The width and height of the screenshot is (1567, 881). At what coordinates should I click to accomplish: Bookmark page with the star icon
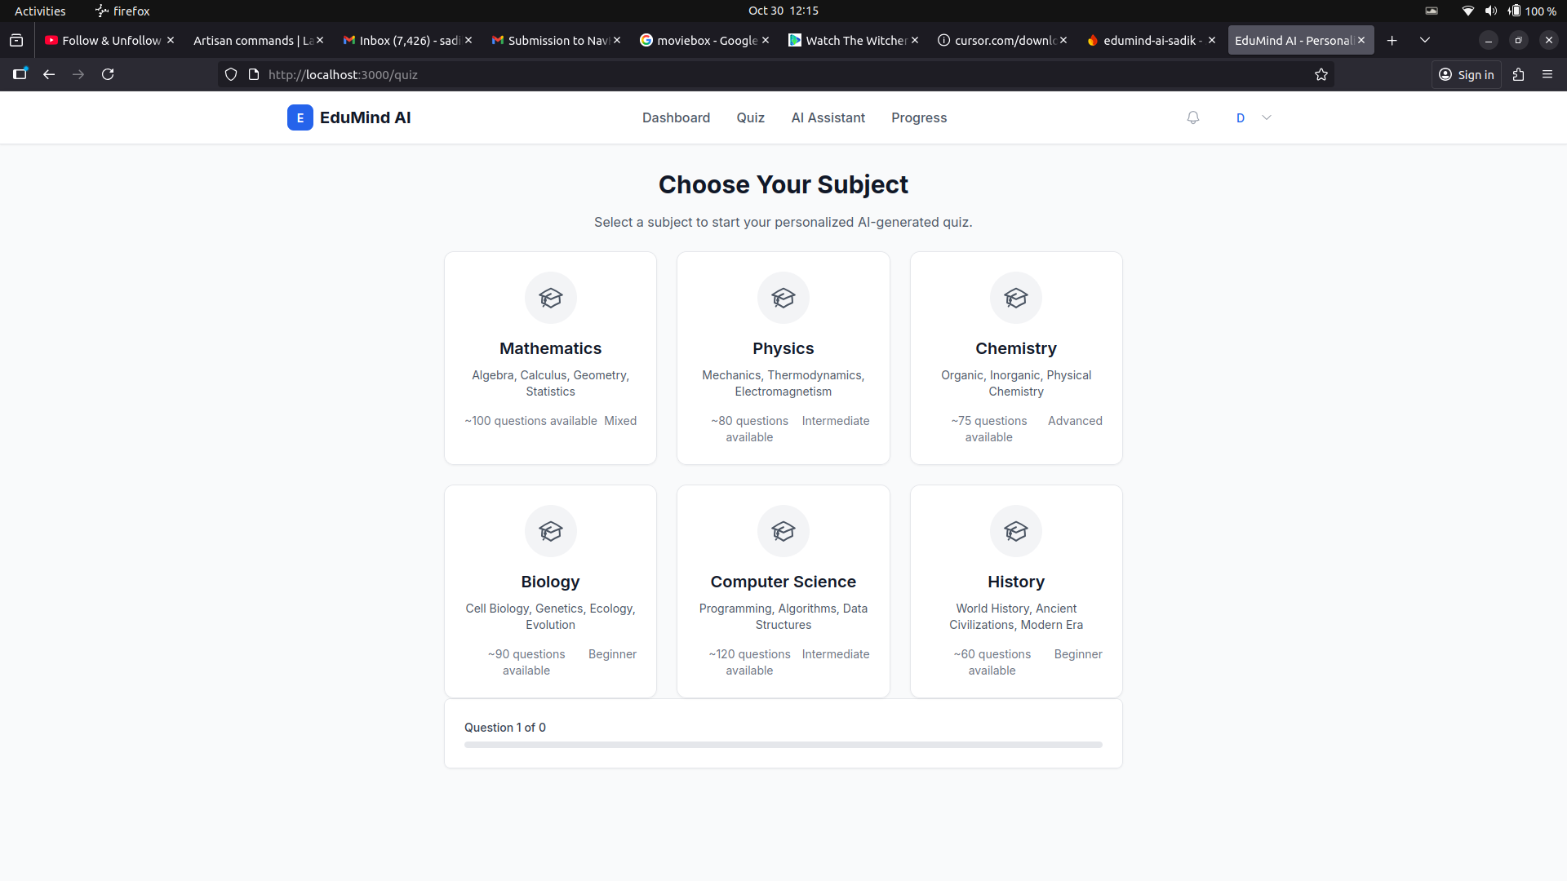click(1321, 74)
